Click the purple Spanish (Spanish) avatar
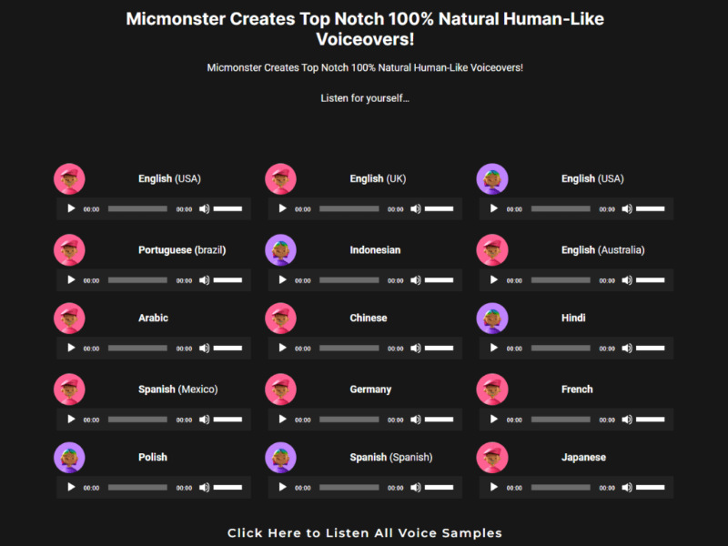 coord(280,458)
